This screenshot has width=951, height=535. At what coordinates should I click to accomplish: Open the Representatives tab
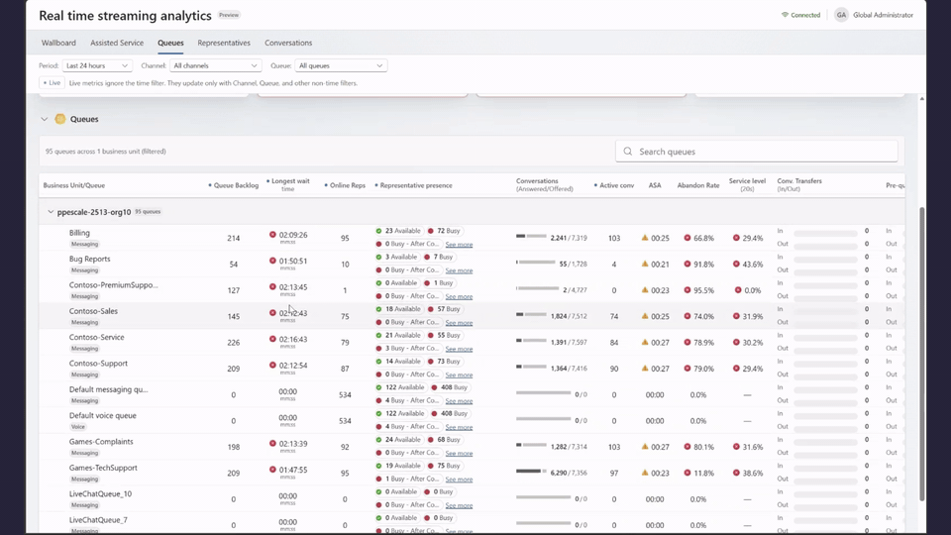[x=224, y=43]
